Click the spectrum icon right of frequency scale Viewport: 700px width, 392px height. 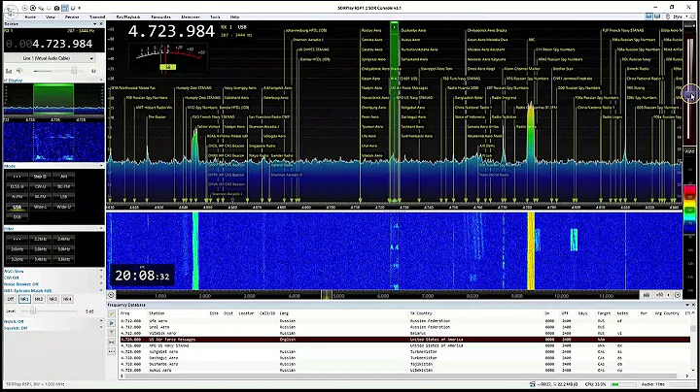(647, 295)
